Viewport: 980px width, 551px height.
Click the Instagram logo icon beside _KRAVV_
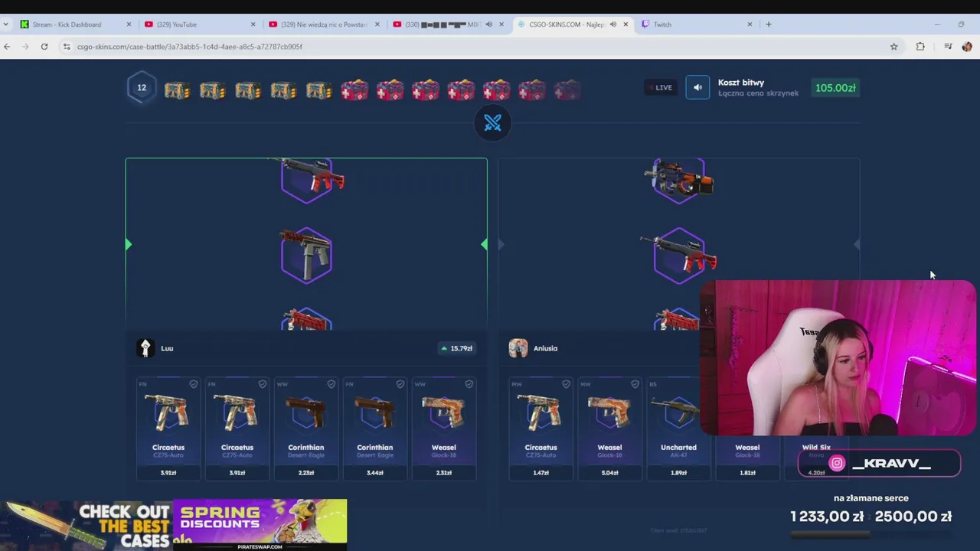click(x=837, y=463)
